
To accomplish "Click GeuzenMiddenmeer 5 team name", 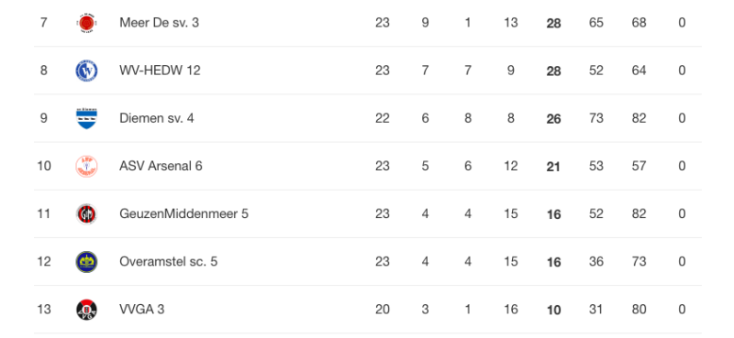I will tap(184, 213).
